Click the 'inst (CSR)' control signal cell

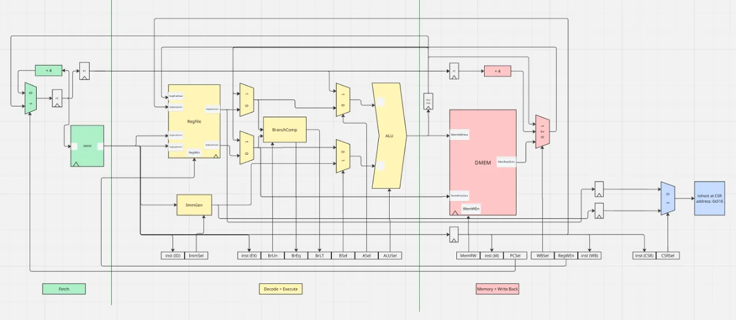(644, 256)
